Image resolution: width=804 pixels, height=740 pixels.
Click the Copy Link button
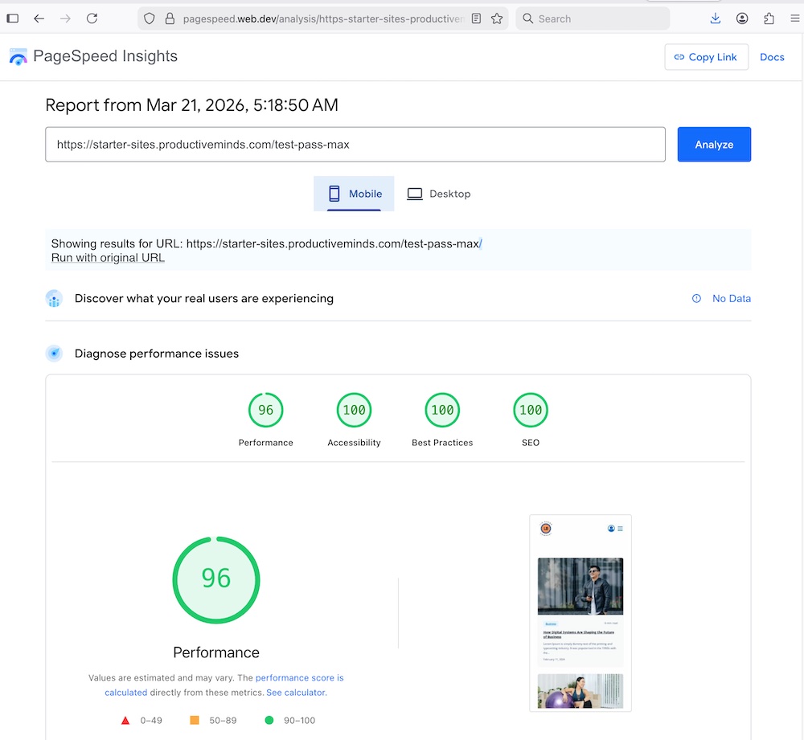(x=706, y=57)
